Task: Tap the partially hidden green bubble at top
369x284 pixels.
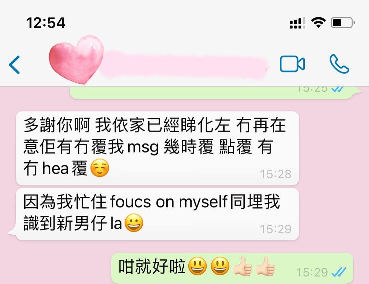Action: click(x=212, y=92)
